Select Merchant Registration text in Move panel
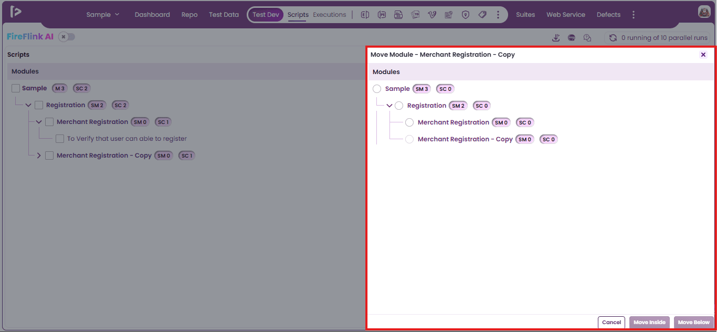 point(454,122)
